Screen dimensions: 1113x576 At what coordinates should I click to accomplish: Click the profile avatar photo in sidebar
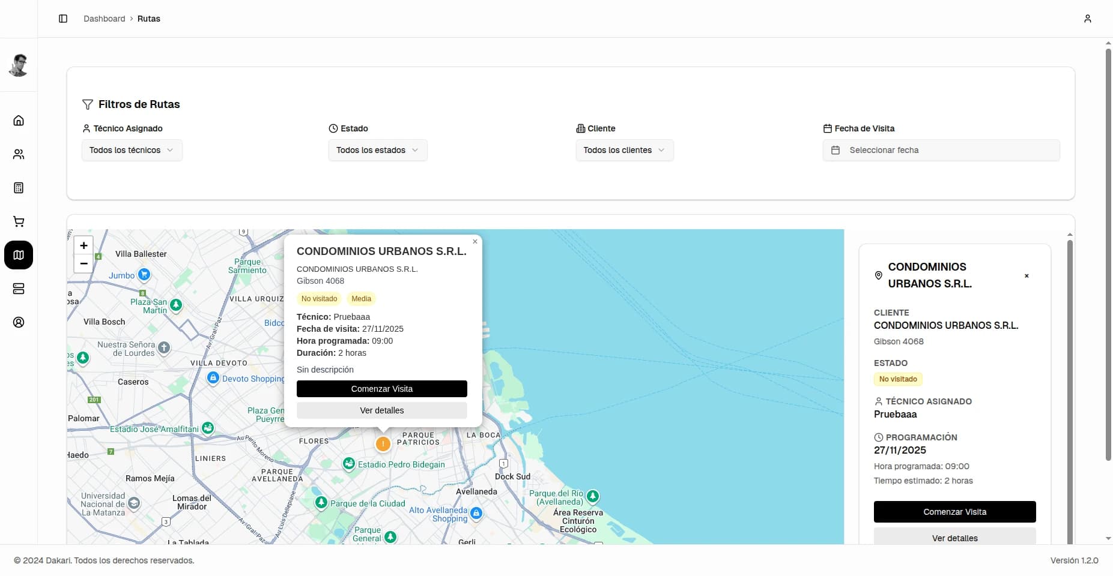pyautogui.click(x=19, y=65)
